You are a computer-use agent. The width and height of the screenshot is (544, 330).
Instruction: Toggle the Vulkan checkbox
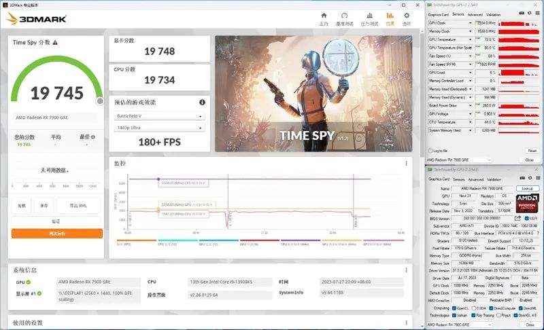pyautogui.click(x=454, y=316)
